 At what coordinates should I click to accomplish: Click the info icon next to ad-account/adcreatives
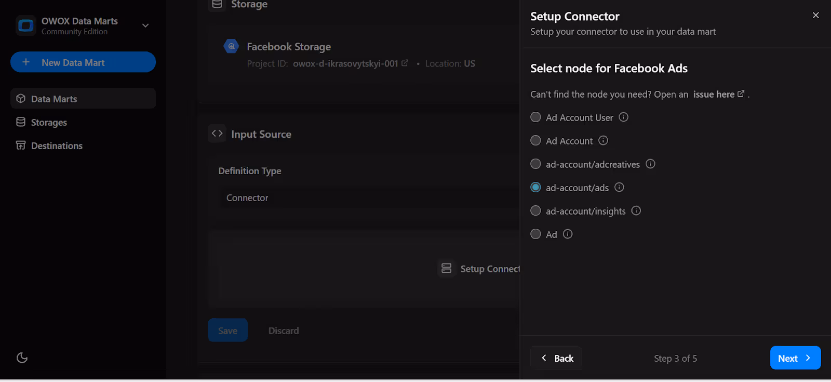650,164
